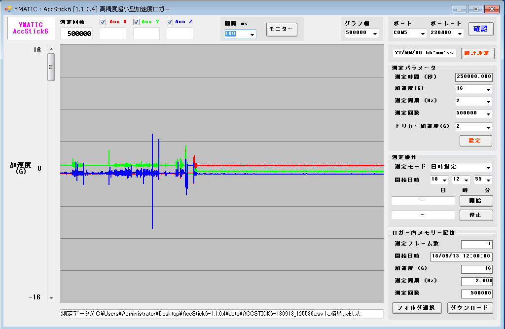
Task: Open the グラフ幅 dropdown
Action: 375,33
